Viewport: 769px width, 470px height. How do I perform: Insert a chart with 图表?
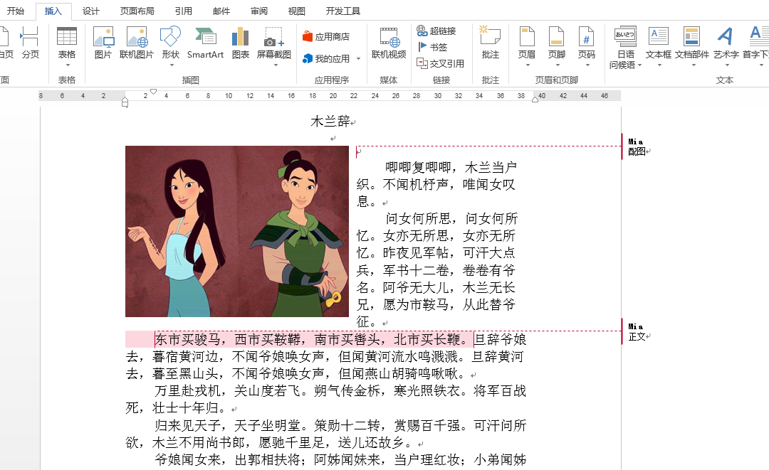click(x=241, y=43)
